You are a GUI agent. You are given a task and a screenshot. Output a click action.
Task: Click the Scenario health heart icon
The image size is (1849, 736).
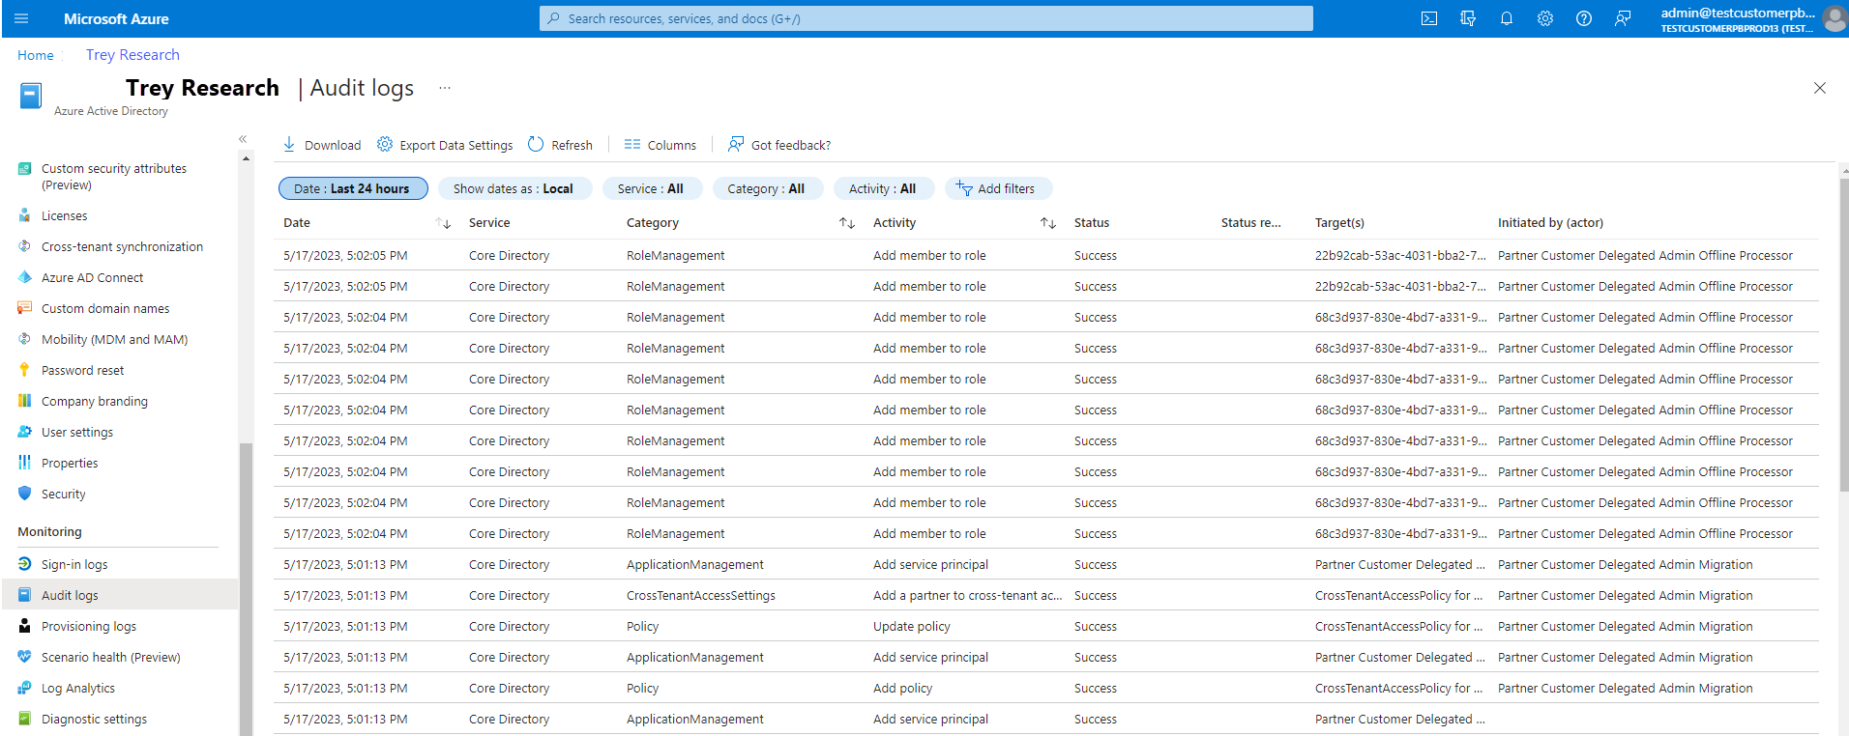coord(25,657)
